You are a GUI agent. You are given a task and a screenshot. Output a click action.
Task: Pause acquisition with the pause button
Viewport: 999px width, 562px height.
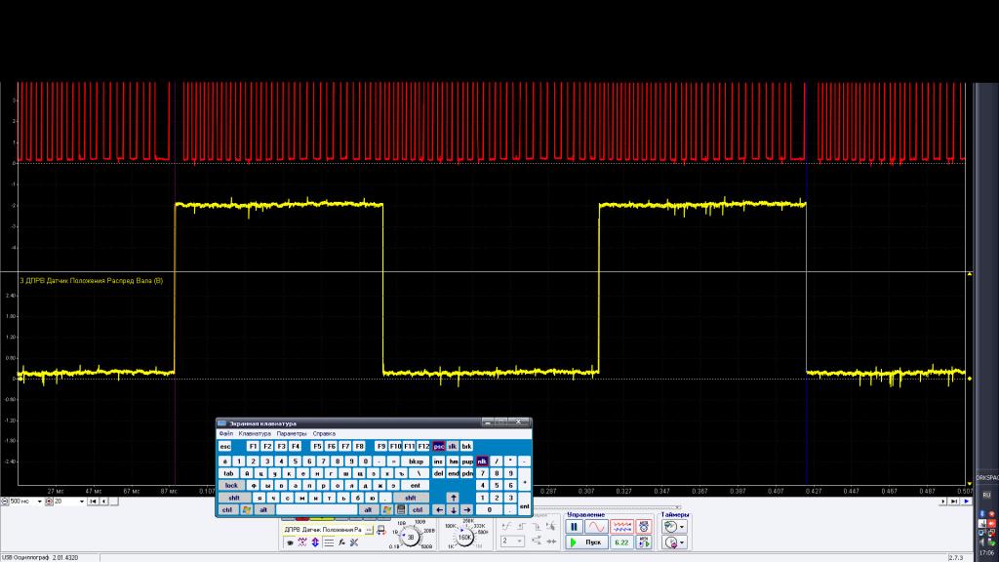(x=573, y=526)
